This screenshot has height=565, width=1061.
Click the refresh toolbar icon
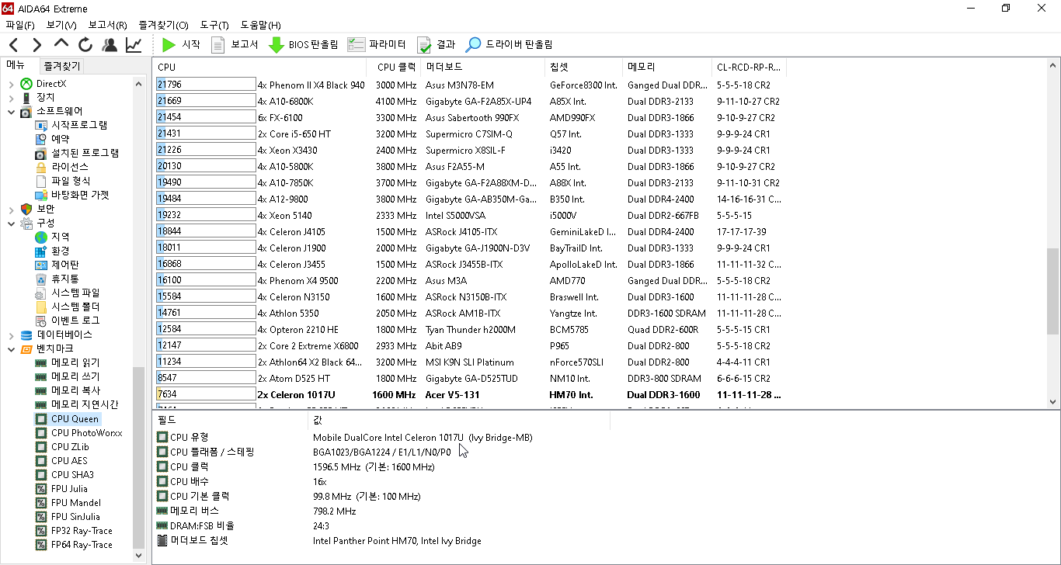85,45
